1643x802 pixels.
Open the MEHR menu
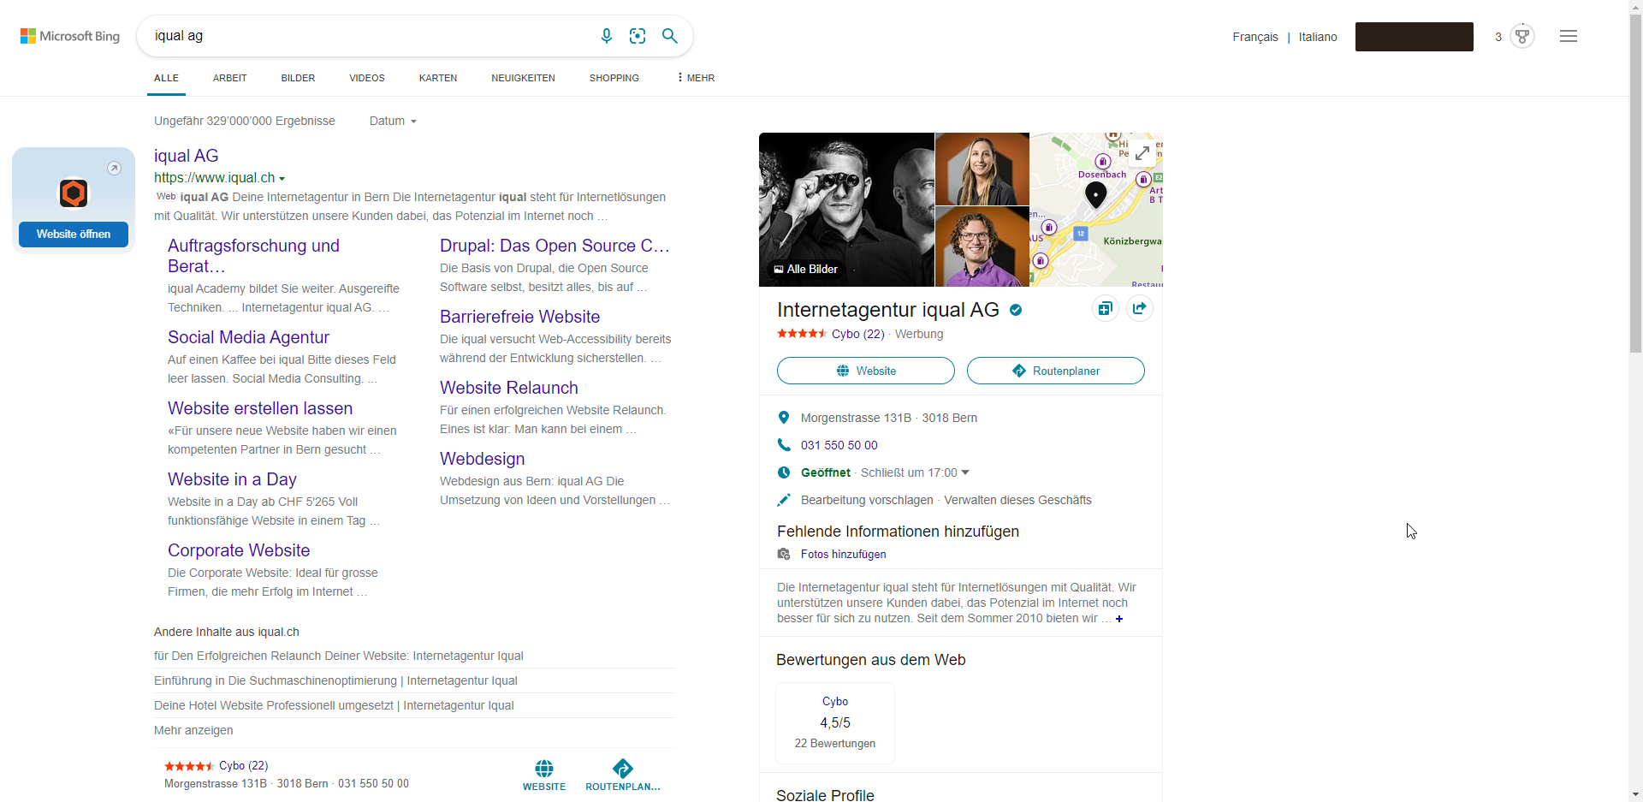click(x=696, y=78)
